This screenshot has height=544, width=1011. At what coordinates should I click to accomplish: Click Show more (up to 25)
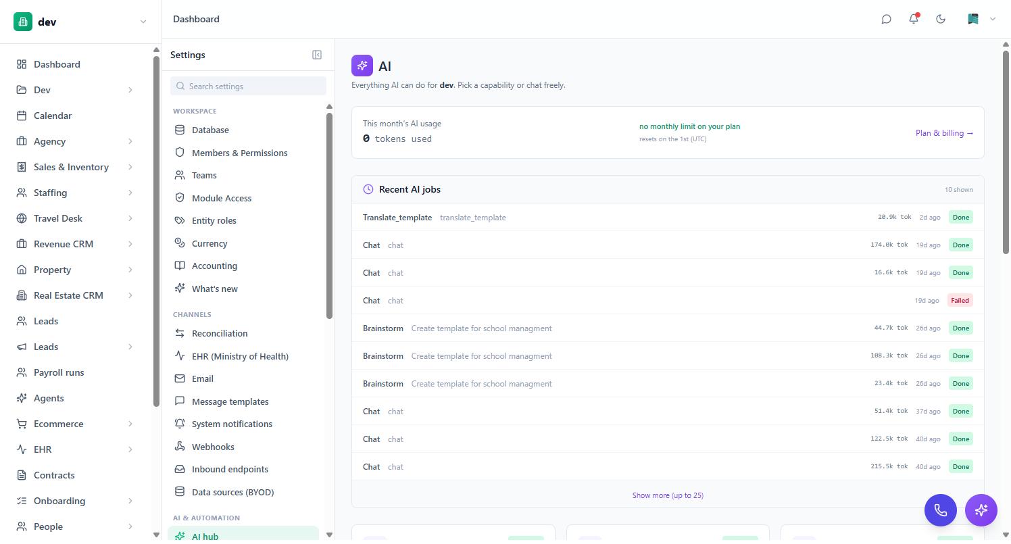(x=668, y=495)
